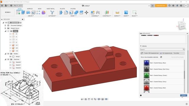This screenshot has height=106, width=189.
Task: Open the notifications bell icon
Action: (x=177, y=6)
